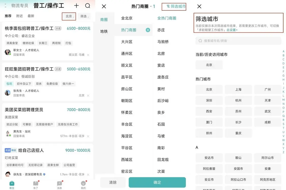Click the 确定 confirm button

tap(157, 182)
